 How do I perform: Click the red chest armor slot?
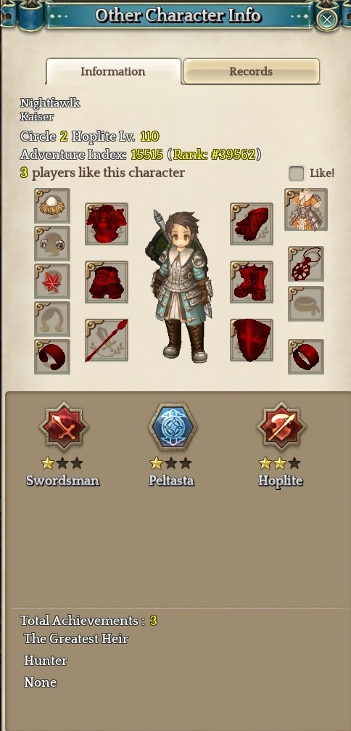coord(107,224)
